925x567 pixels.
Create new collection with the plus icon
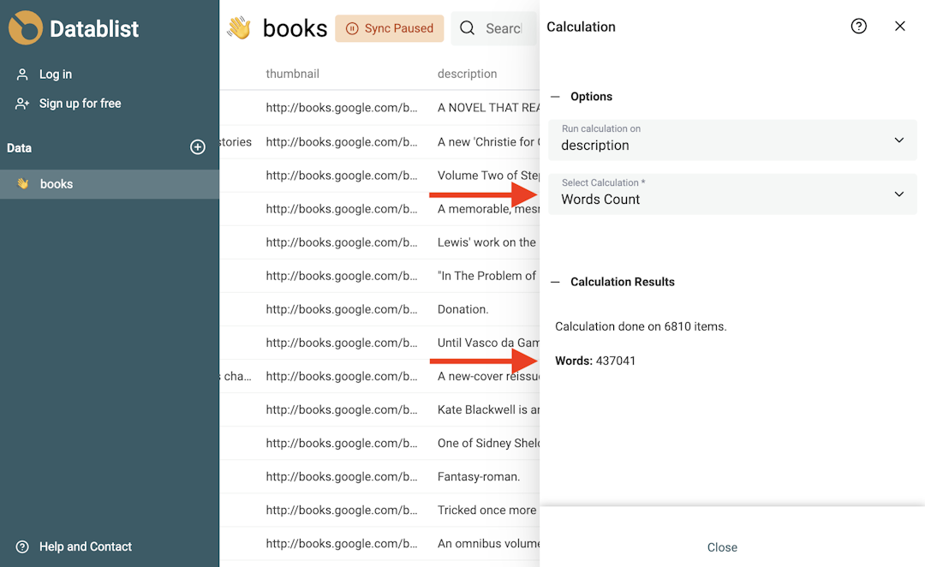pos(198,146)
